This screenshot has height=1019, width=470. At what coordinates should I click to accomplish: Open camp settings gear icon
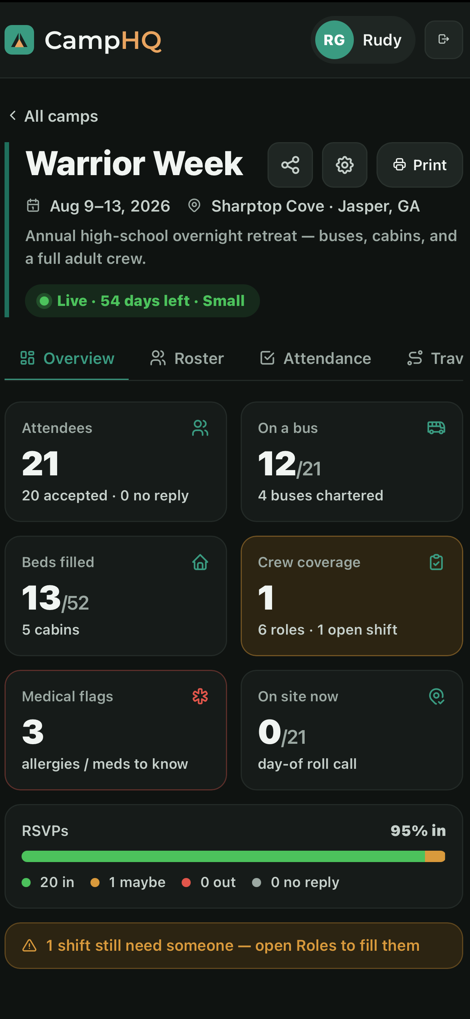345,165
